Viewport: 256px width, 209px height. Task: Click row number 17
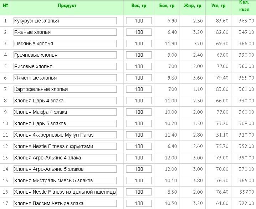[5, 203]
